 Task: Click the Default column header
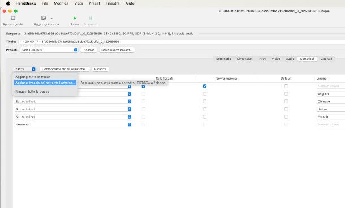286,79
